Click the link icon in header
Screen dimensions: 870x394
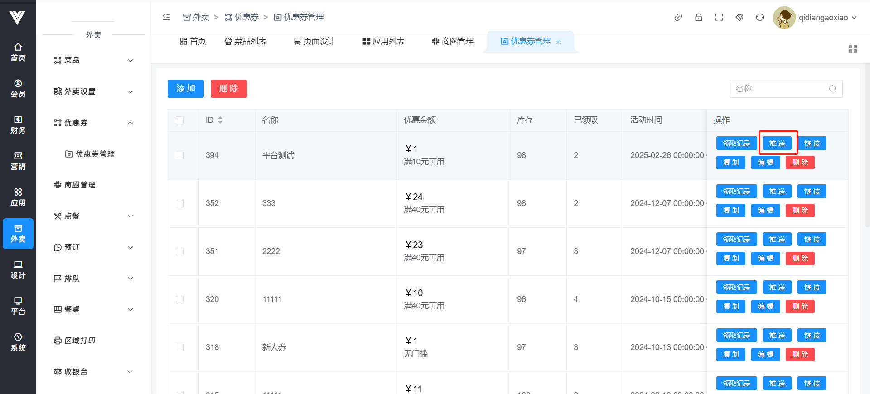[x=678, y=17]
